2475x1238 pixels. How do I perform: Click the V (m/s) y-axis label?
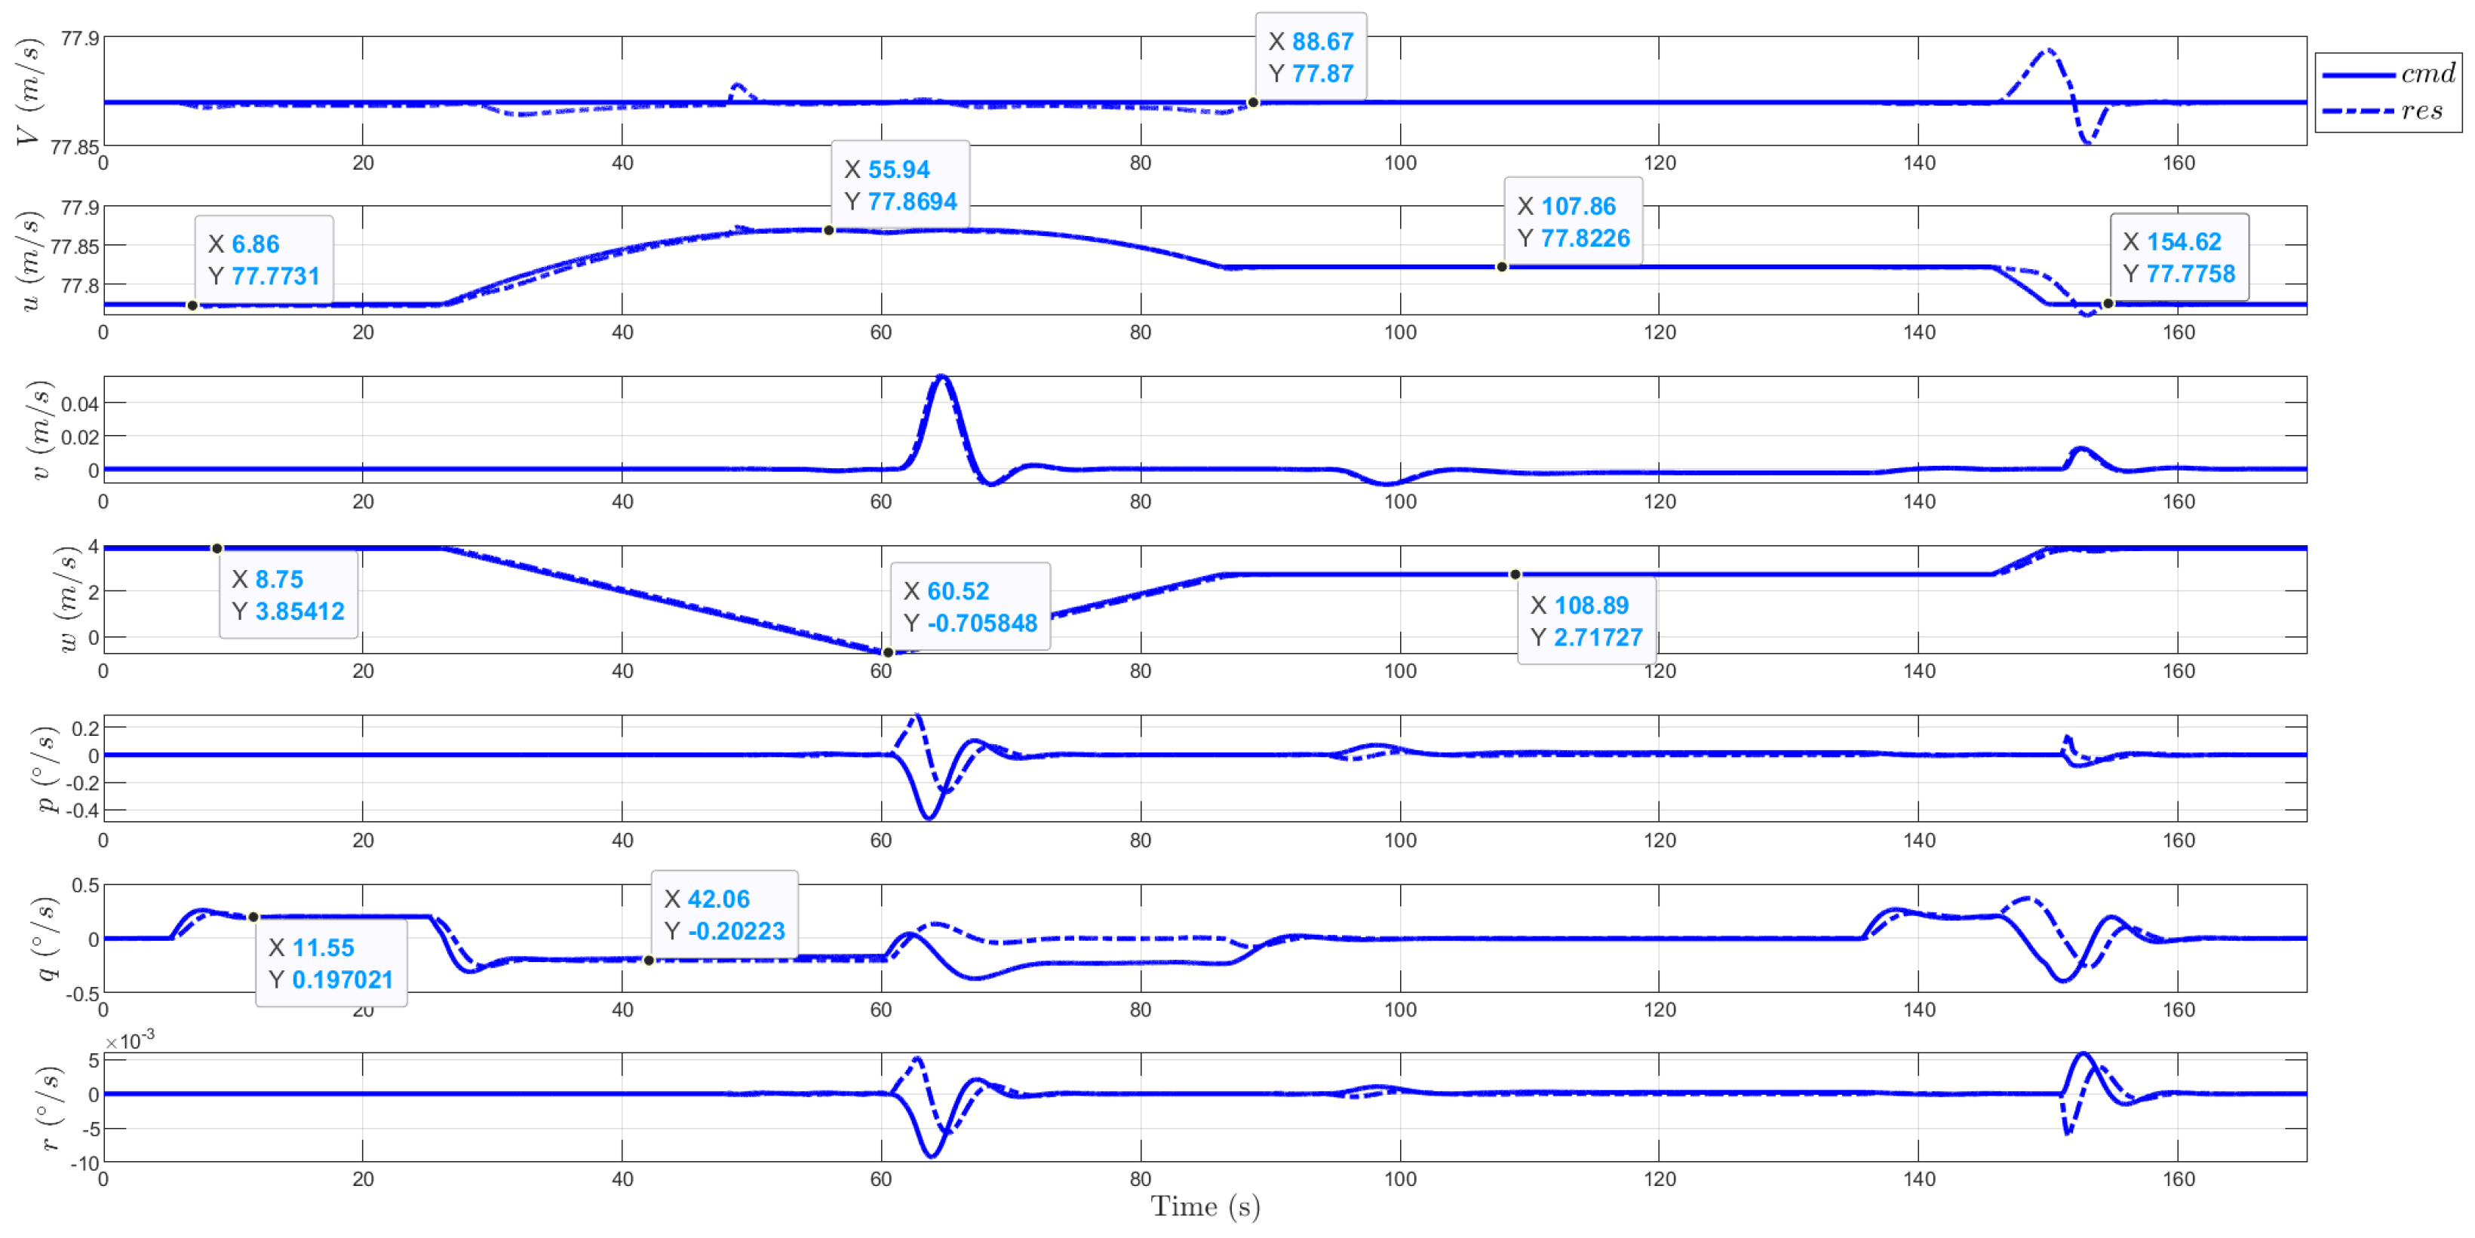coord(29,92)
